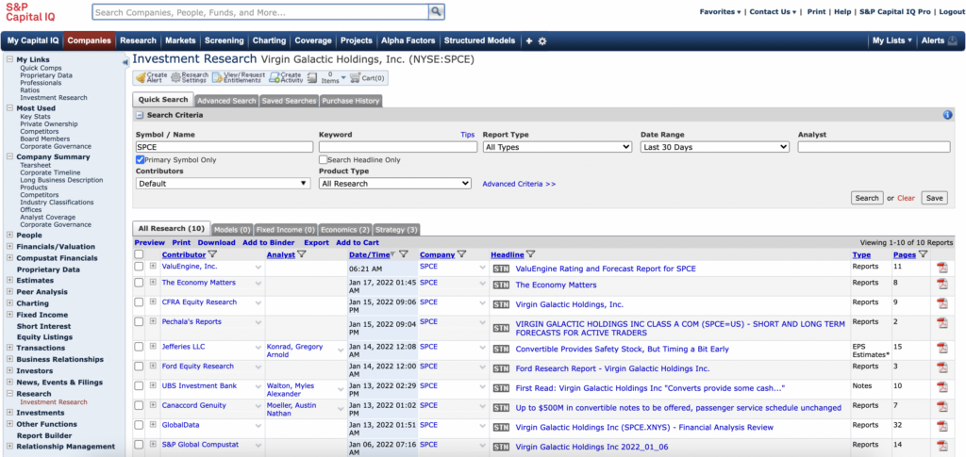The image size is (966, 457).
Task: Open the Date Range dropdown
Action: pos(714,147)
